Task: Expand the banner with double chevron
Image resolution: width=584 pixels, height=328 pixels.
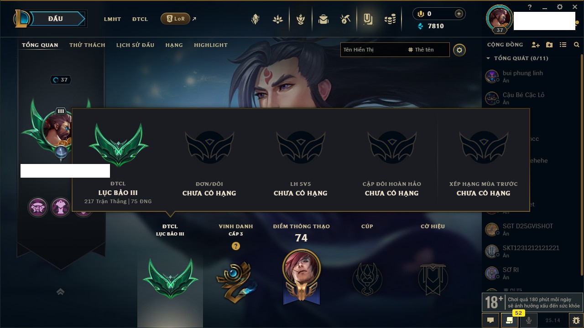Action: click(x=60, y=292)
